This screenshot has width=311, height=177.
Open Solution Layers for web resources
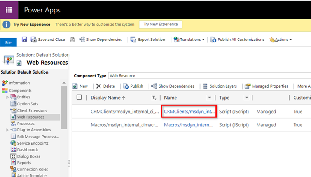click(x=222, y=86)
